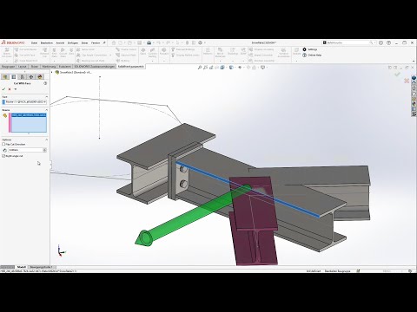Image resolution: width=417 pixels, height=312 pixels.
Task: Open the Einfügen menu
Action: point(73,42)
